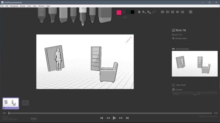
Task: Click the main drawing canvas
Action: coord(85,62)
